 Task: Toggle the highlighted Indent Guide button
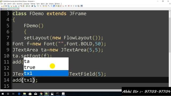pos(54,6)
